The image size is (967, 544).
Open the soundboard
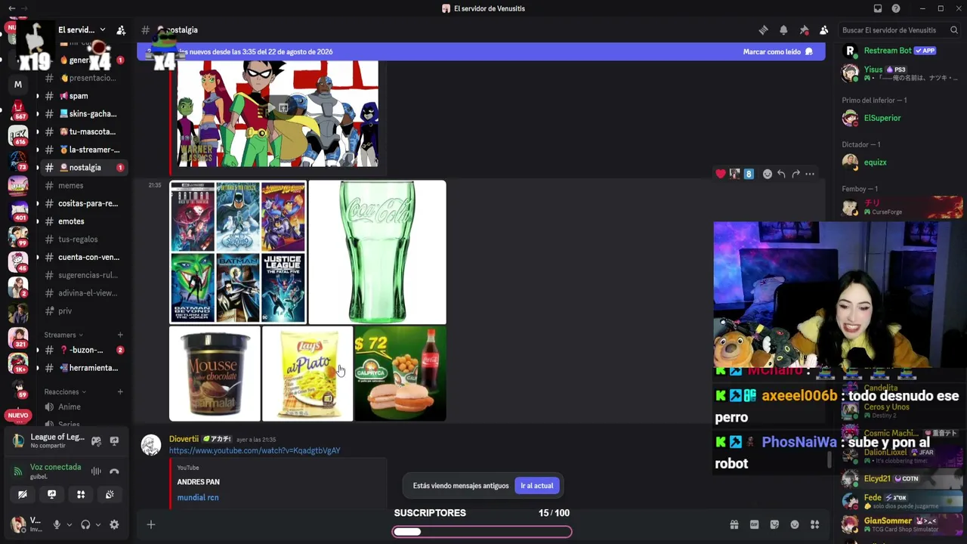110,495
